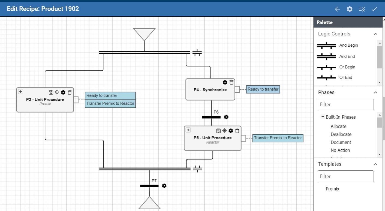This screenshot has width=385, height=211.
Task: Click the back arrow in header
Action: [337, 9]
